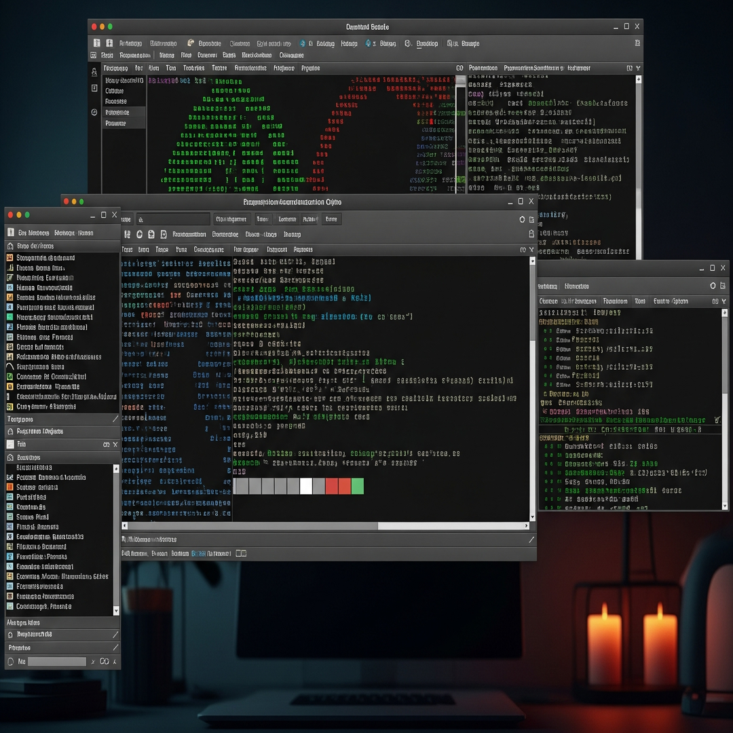Click the clock icon in top window sidebar

click(94, 112)
